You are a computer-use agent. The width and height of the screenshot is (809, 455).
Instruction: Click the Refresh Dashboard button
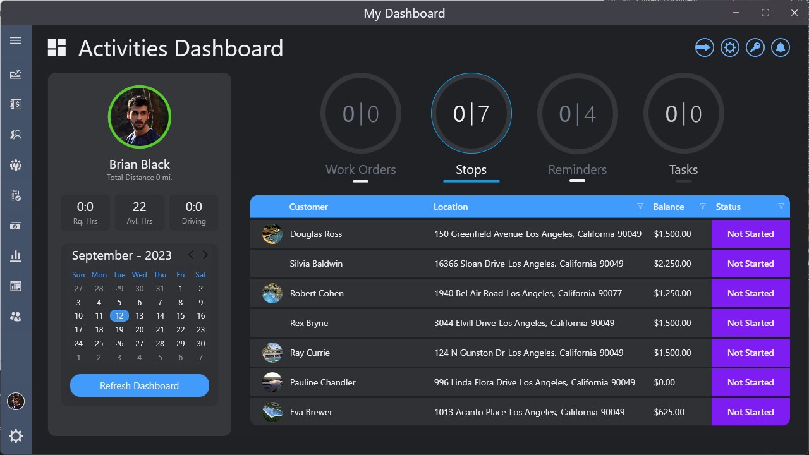pos(139,385)
